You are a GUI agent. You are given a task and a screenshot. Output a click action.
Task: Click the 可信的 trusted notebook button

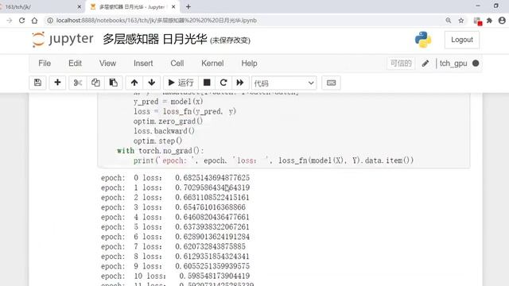(x=401, y=64)
